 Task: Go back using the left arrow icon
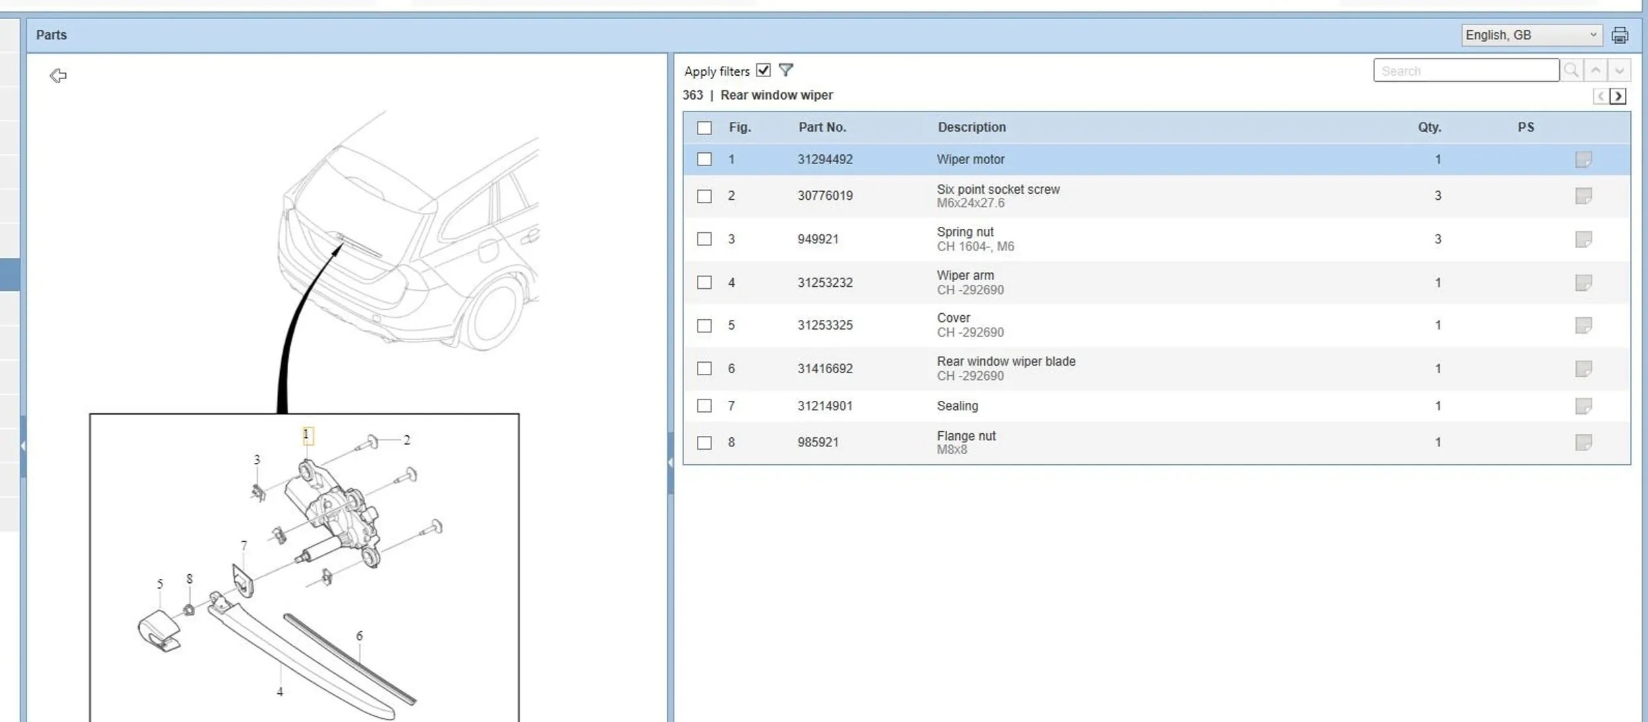pyautogui.click(x=58, y=75)
